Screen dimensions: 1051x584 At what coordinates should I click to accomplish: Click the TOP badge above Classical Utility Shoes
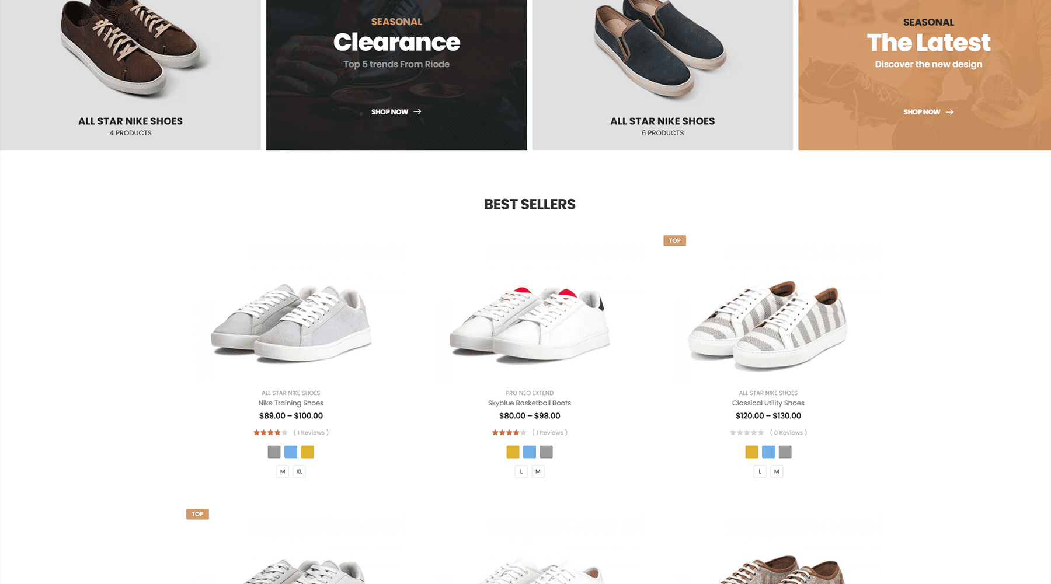[x=674, y=240]
